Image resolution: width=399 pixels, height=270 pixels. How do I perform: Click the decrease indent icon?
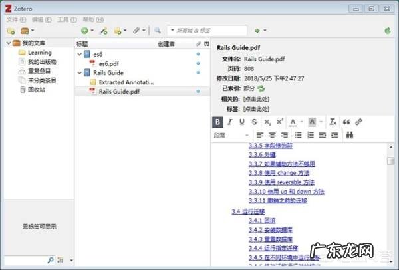click(323, 135)
